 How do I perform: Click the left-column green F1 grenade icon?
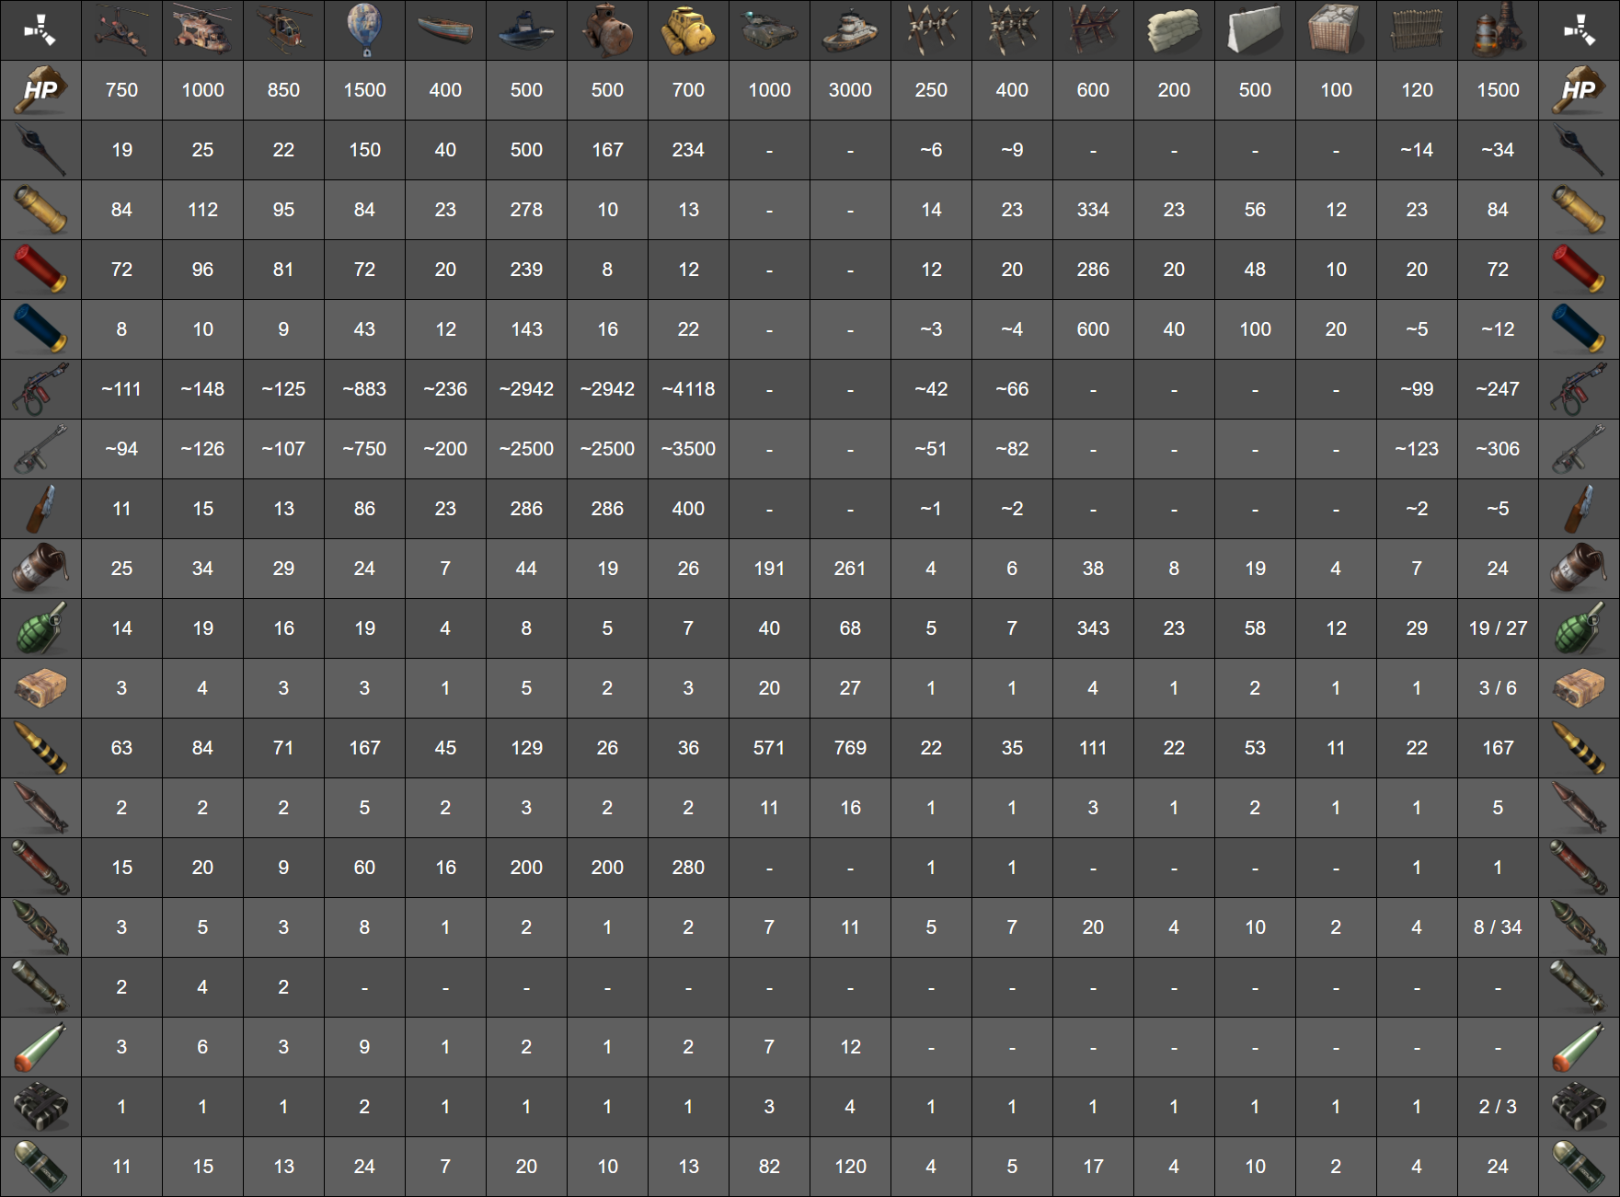(x=40, y=628)
